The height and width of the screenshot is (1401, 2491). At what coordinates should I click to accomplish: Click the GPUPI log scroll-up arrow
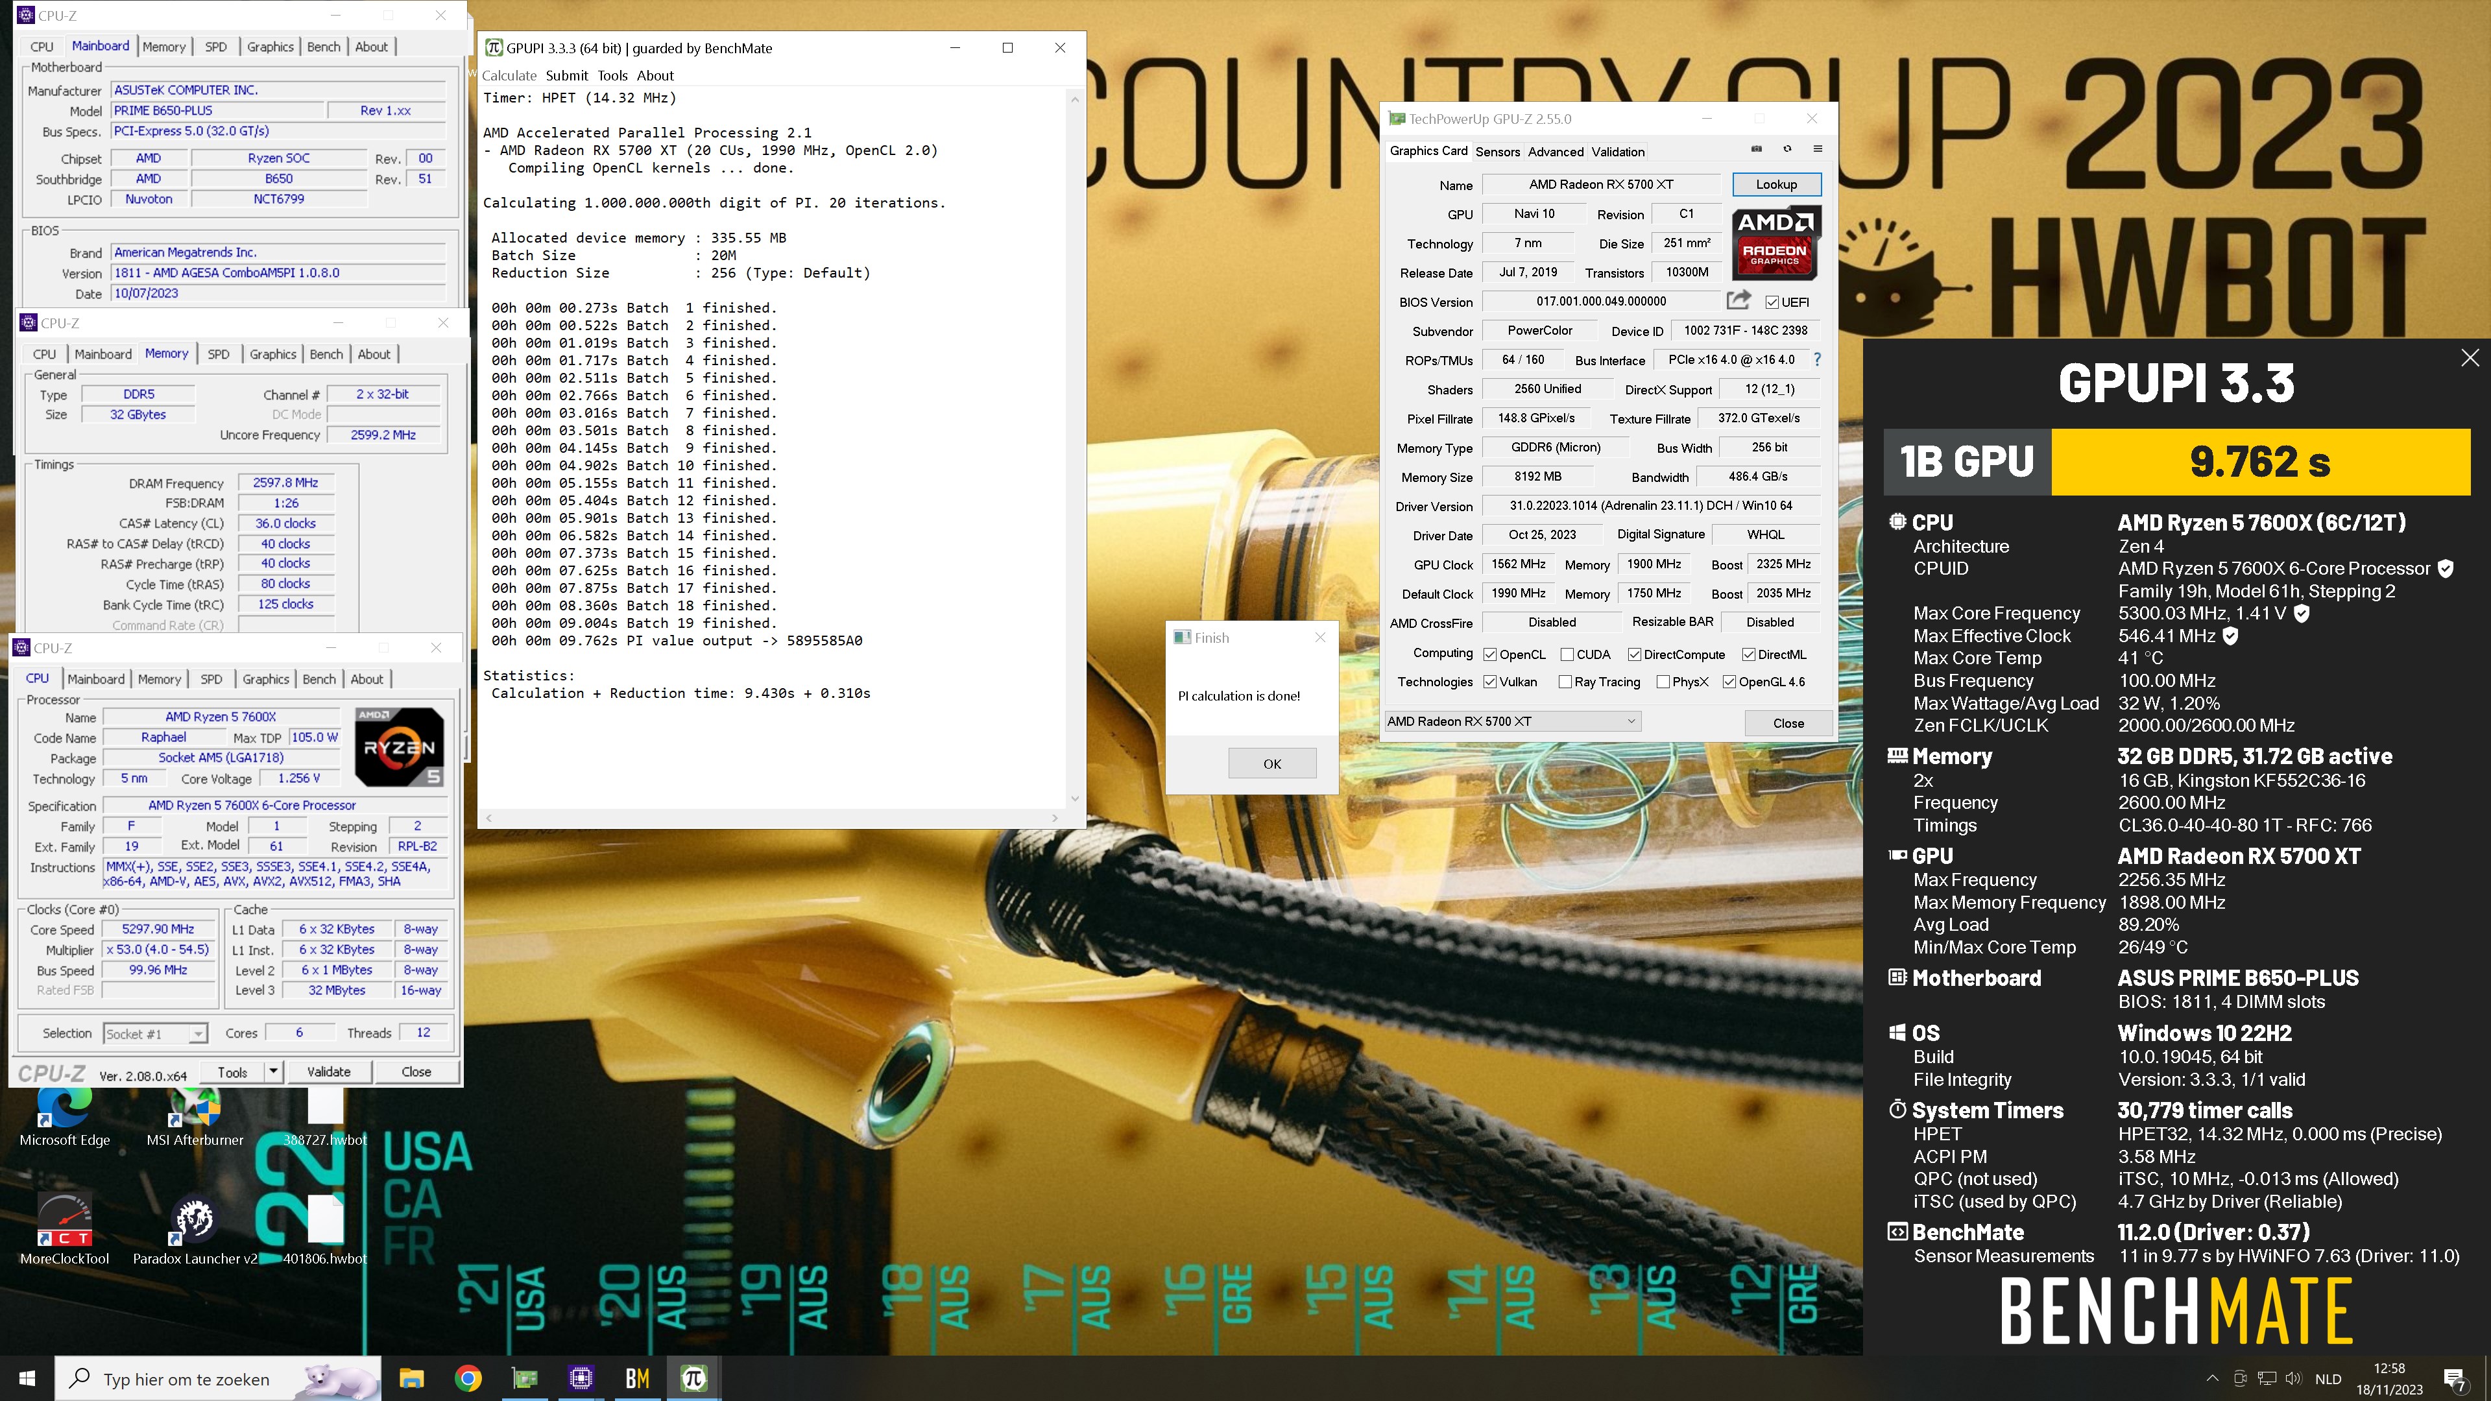[1074, 99]
